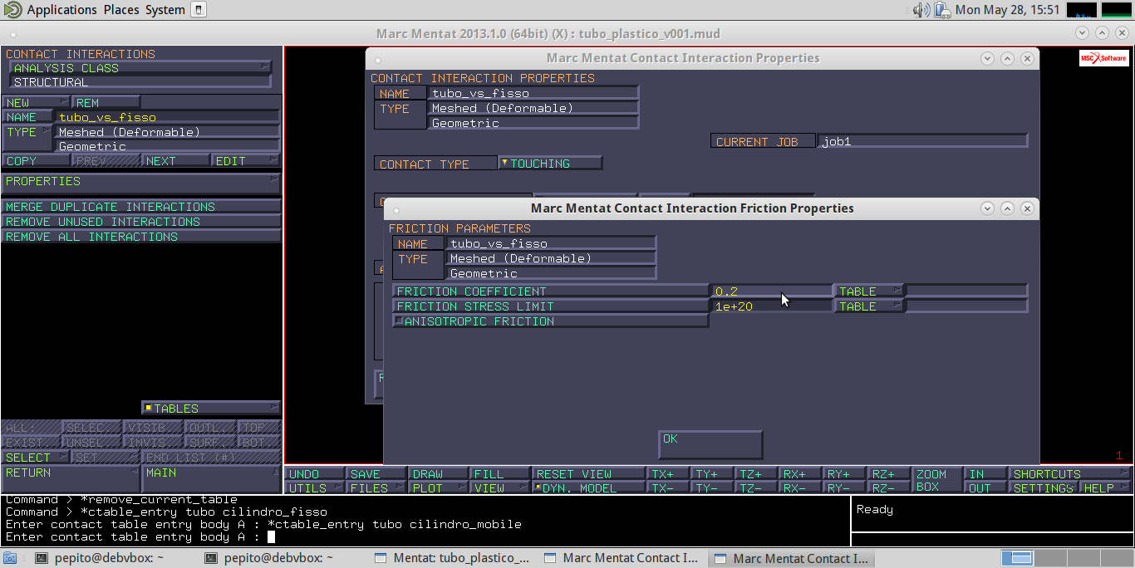The height and width of the screenshot is (568, 1135).
Task: Click NAME field in left panel
Action: [167, 117]
